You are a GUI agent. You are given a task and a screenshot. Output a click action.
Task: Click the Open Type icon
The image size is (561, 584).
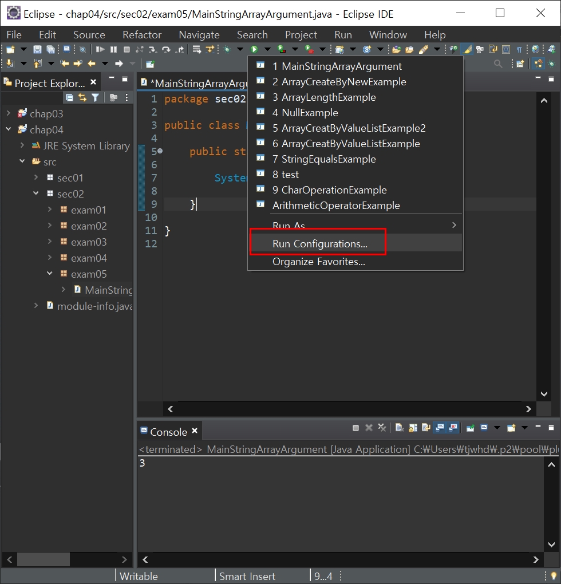397,49
